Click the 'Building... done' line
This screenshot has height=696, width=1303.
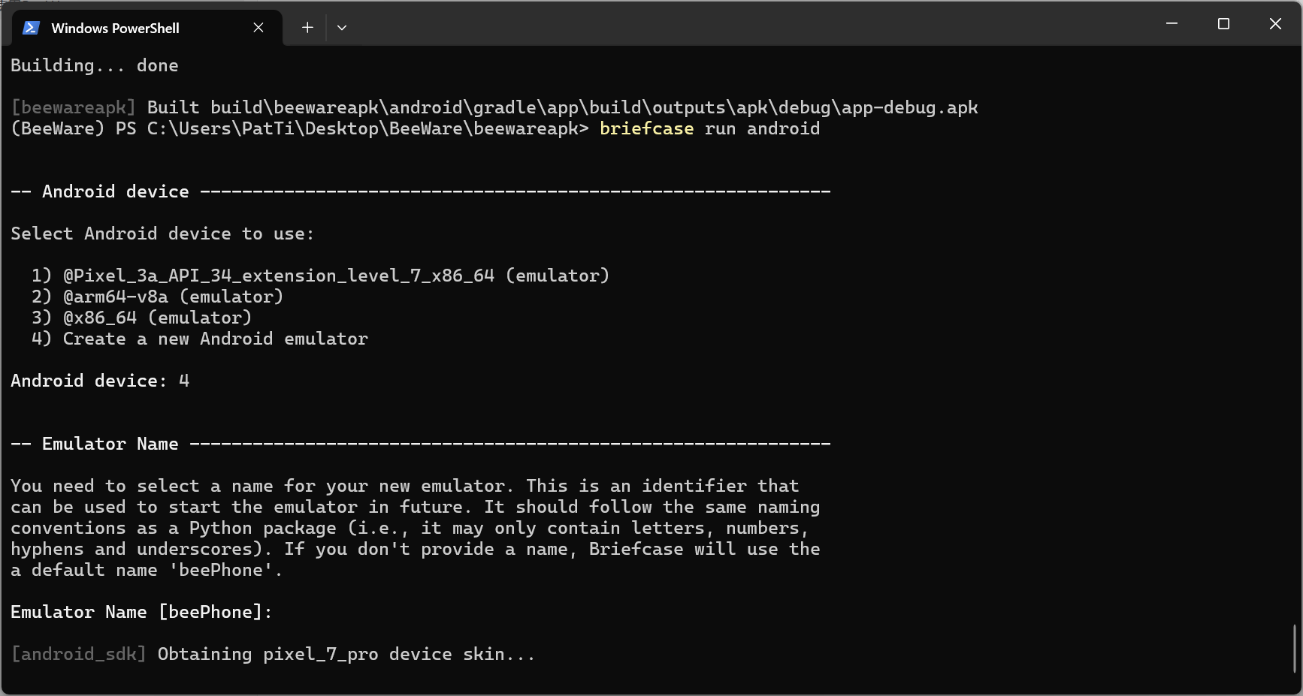click(95, 65)
